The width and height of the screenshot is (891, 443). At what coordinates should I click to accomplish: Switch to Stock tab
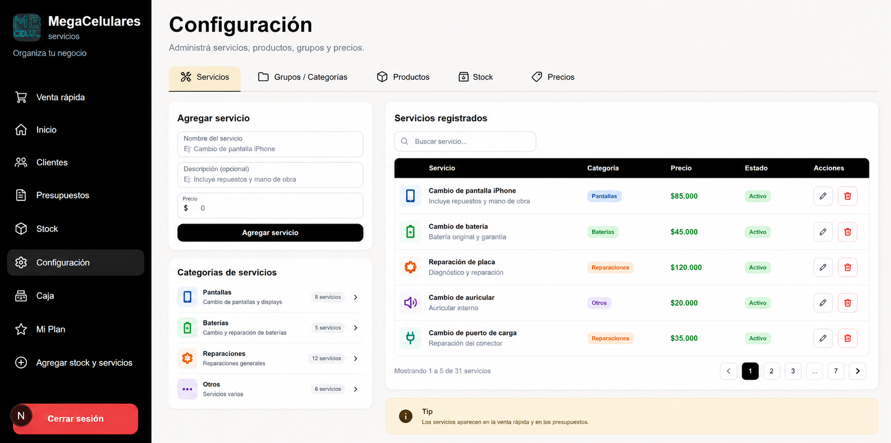[476, 77]
